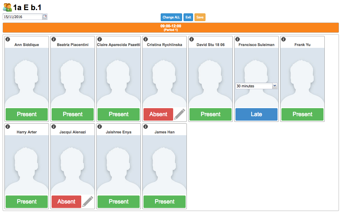
Task: Open info icon for Francisco Suleiman
Action: click(x=238, y=39)
